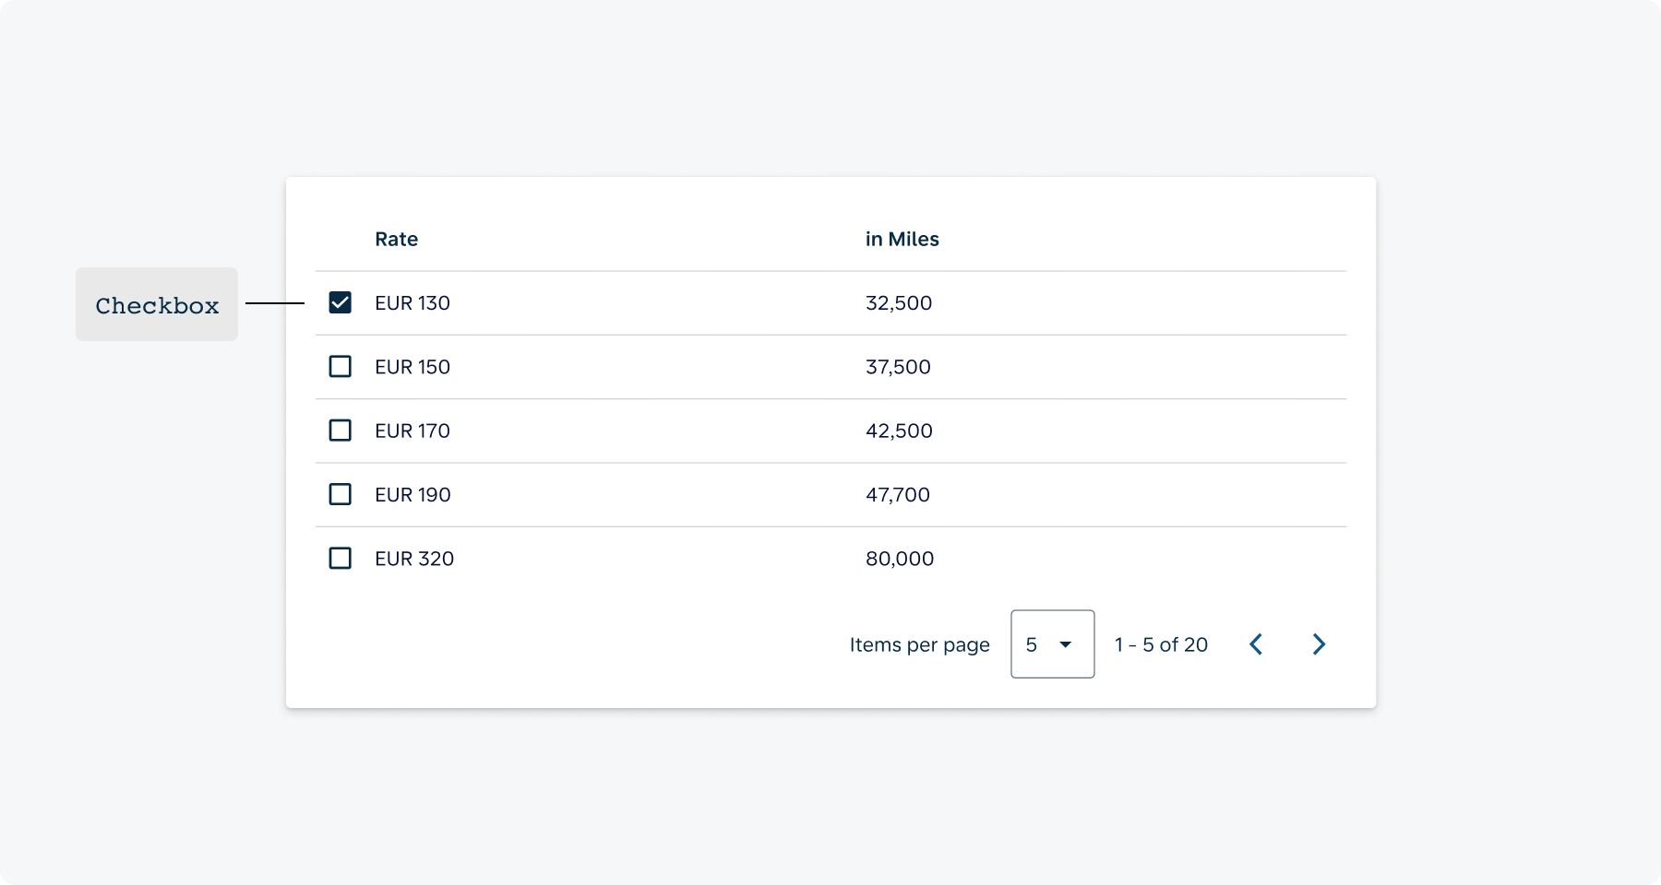Select the EUR 190 row
The height and width of the screenshot is (885, 1661).
coord(412,494)
